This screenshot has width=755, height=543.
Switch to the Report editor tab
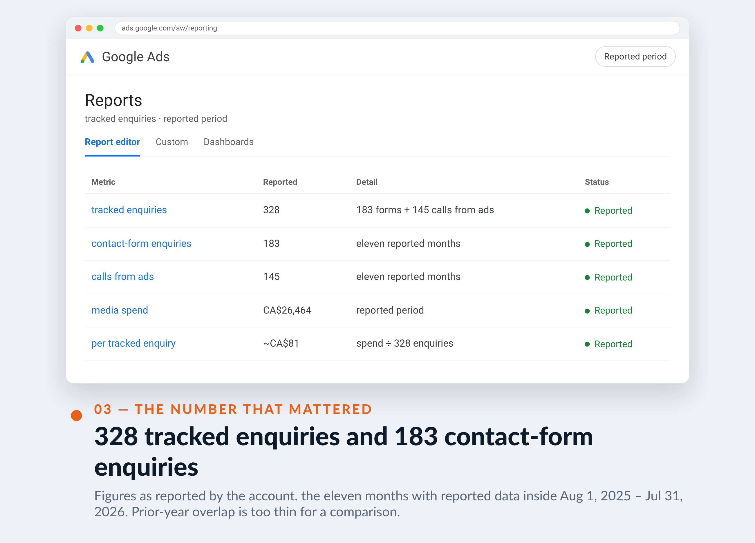pos(112,142)
